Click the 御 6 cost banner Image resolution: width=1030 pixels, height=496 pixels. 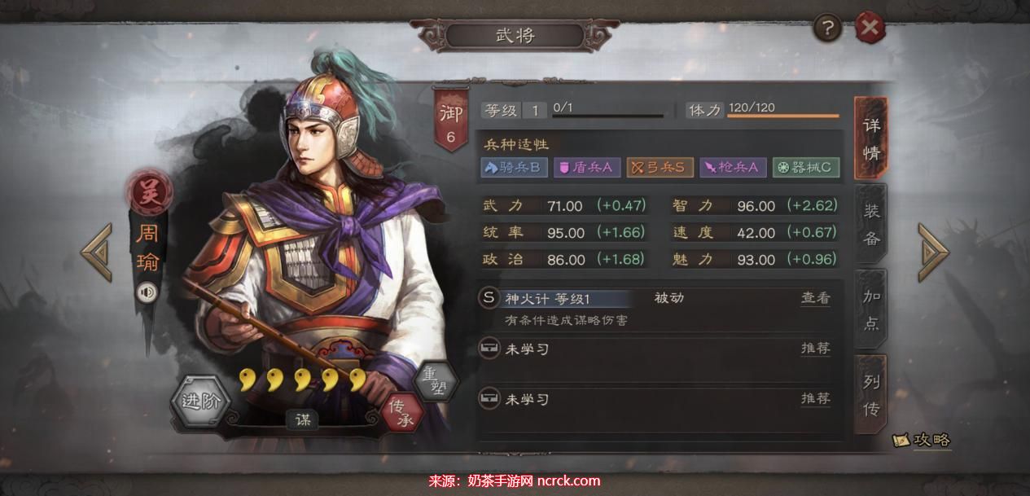click(x=451, y=122)
